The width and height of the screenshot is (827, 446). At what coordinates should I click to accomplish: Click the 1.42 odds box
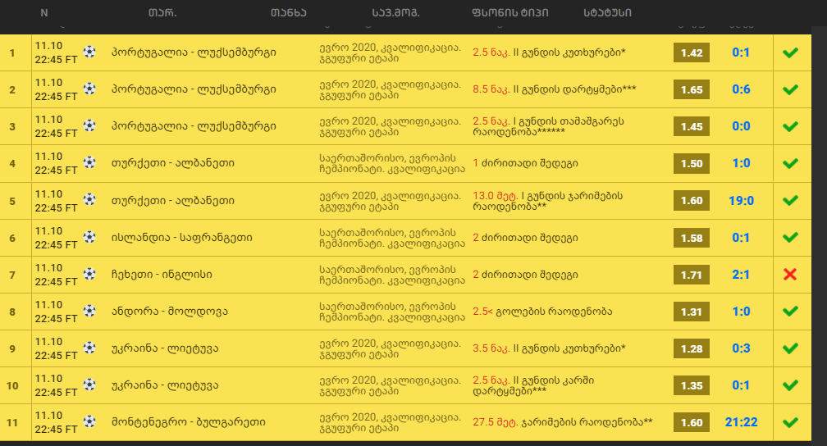[692, 52]
